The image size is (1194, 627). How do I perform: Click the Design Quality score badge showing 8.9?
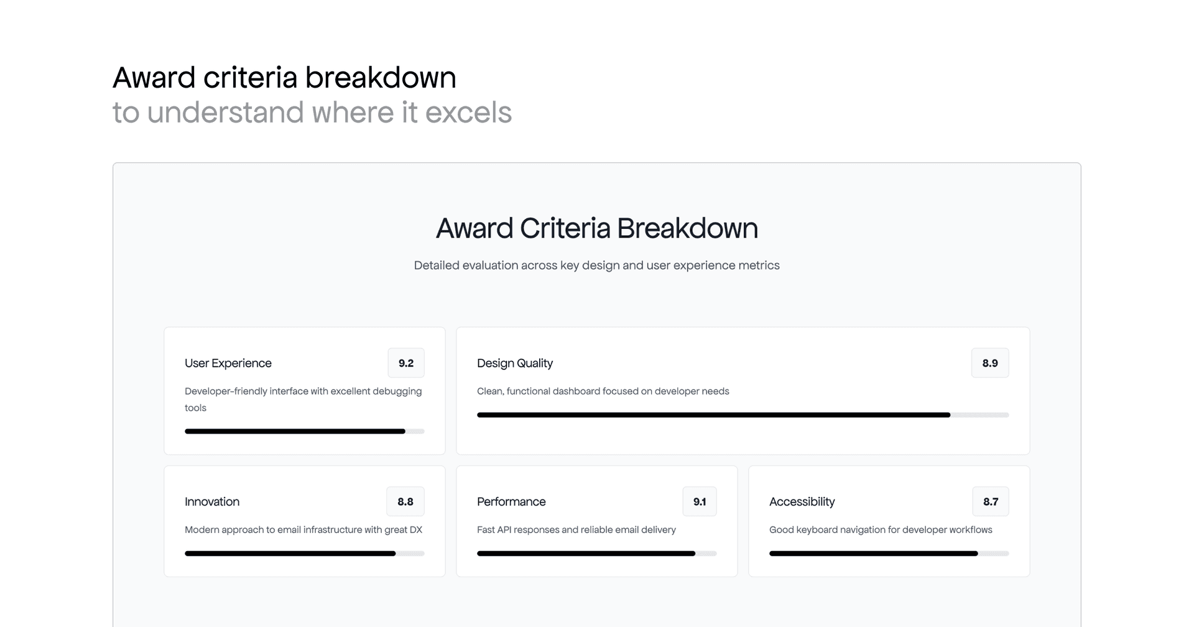click(x=990, y=363)
